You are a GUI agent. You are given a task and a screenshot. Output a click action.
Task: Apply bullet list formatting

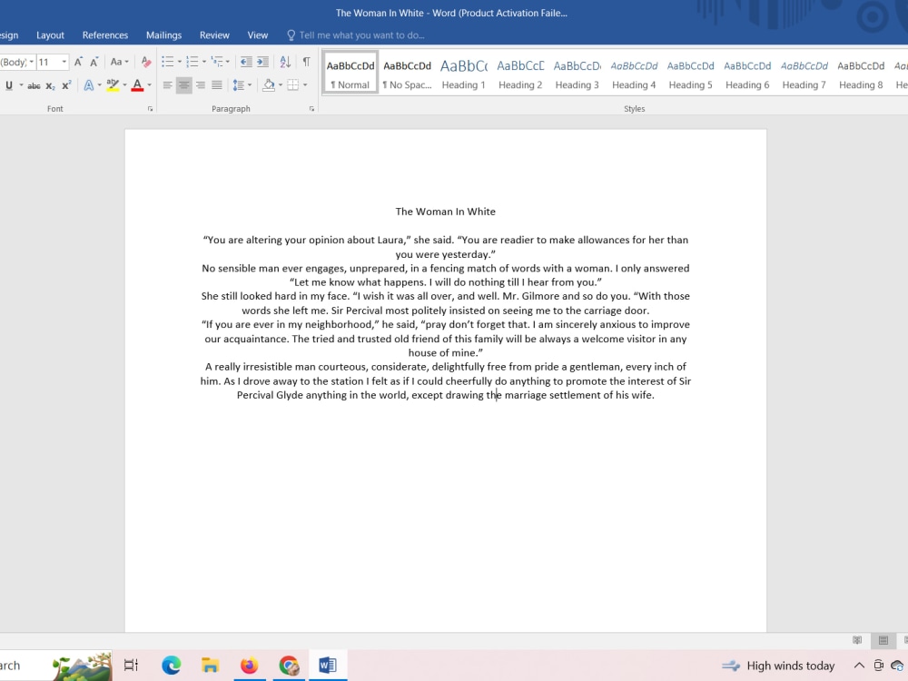(167, 62)
